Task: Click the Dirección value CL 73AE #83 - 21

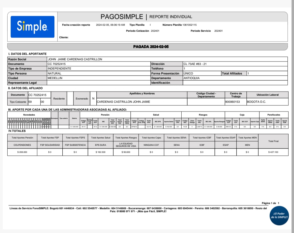Action: [195, 64]
